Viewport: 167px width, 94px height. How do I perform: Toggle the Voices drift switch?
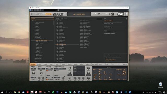[x=47, y=71]
